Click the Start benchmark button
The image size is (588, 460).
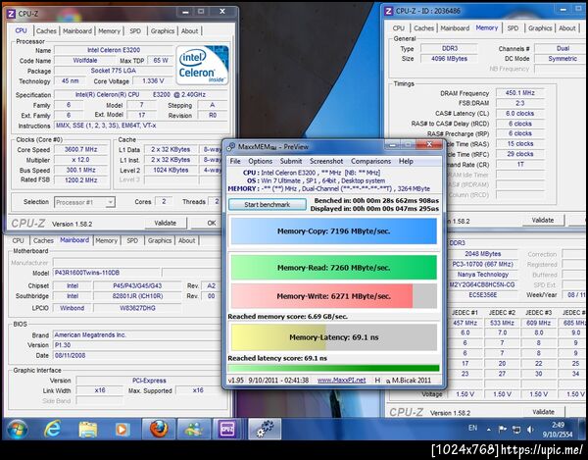pyautogui.click(x=267, y=204)
